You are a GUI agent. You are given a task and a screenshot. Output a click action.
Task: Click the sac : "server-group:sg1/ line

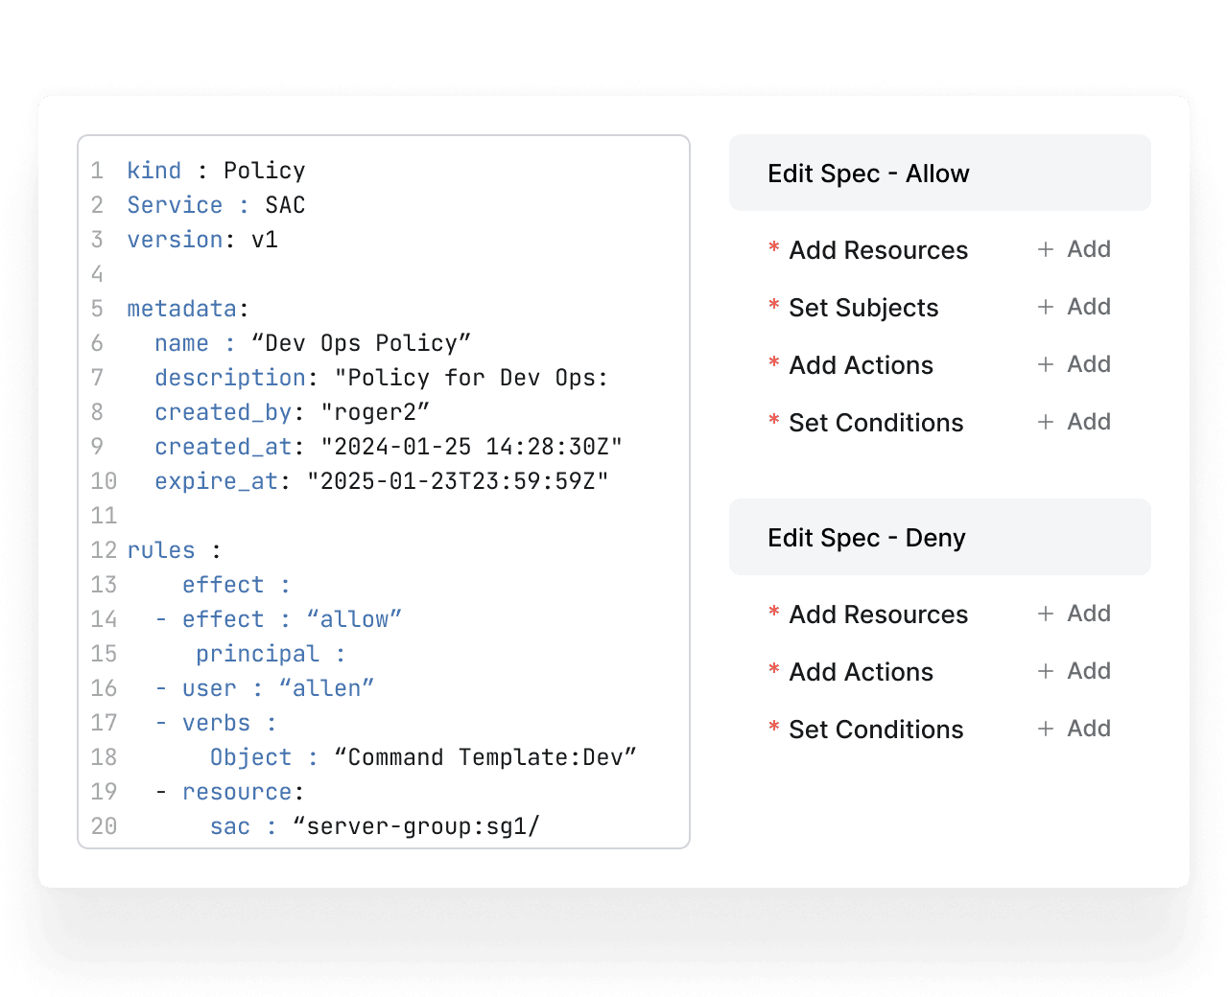point(374,826)
